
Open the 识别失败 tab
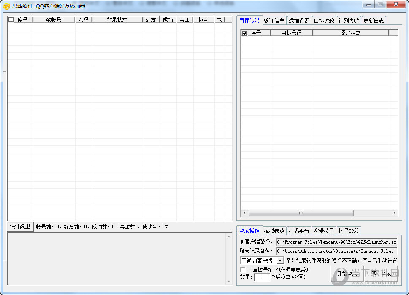(x=349, y=21)
